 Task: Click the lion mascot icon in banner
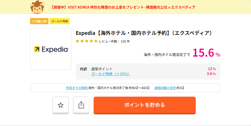(37, 7)
